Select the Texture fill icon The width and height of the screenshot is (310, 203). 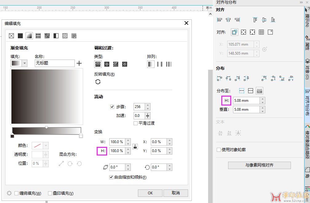coord(65,36)
